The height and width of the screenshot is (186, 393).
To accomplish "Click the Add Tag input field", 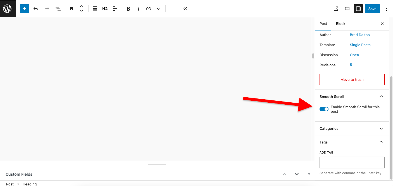I will (x=352, y=163).
